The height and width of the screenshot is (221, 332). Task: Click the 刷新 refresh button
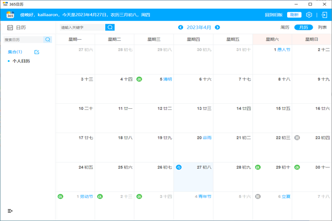pos(294,15)
